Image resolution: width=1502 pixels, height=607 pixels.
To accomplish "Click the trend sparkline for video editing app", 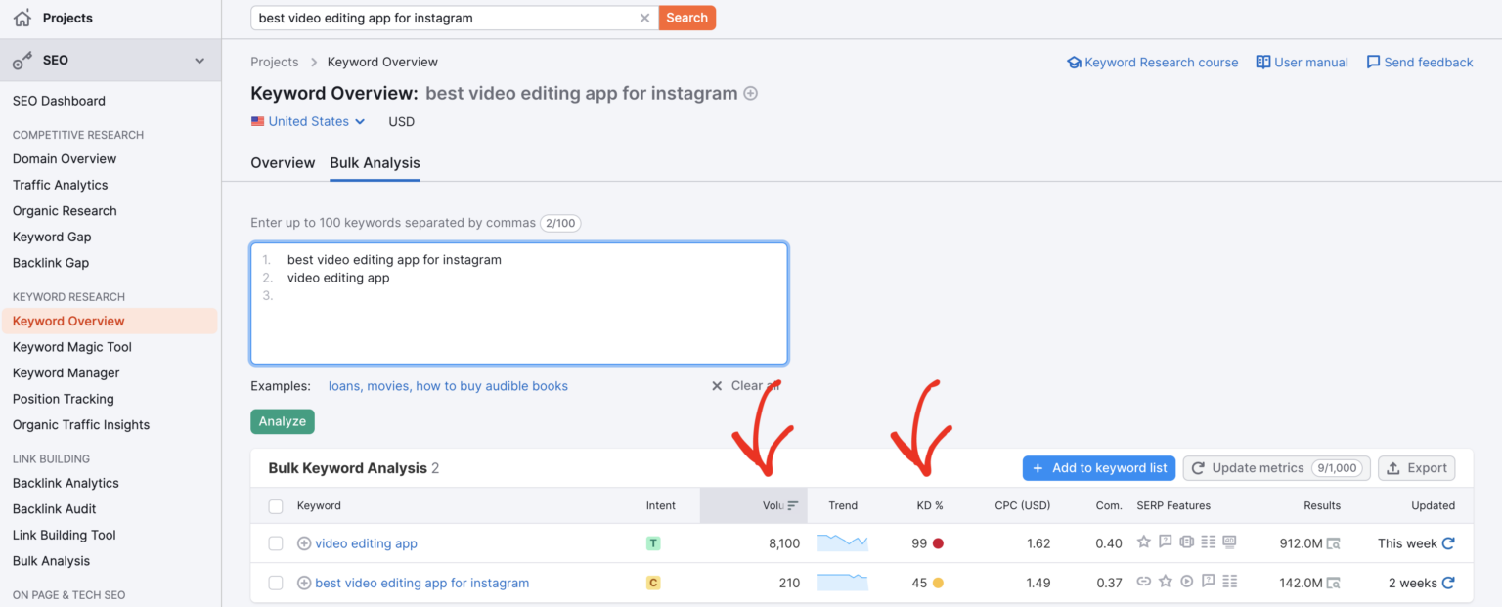I will 842,543.
